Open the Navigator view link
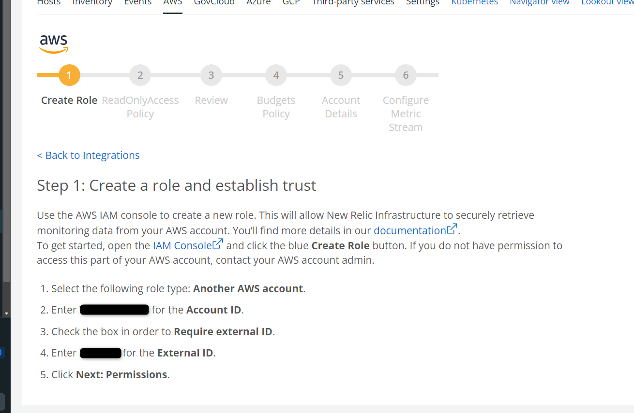The width and height of the screenshot is (634, 413). click(540, 3)
